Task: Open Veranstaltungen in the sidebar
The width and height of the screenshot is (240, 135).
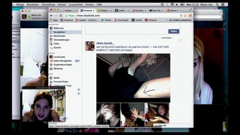Action: (61, 40)
